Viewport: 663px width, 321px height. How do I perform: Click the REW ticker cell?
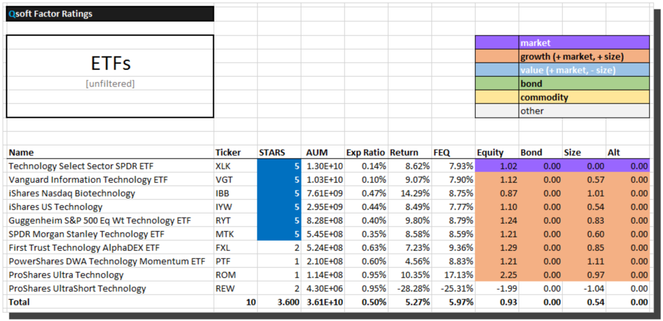(x=236, y=288)
